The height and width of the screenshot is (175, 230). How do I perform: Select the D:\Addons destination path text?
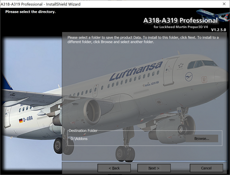click(79, 139)
